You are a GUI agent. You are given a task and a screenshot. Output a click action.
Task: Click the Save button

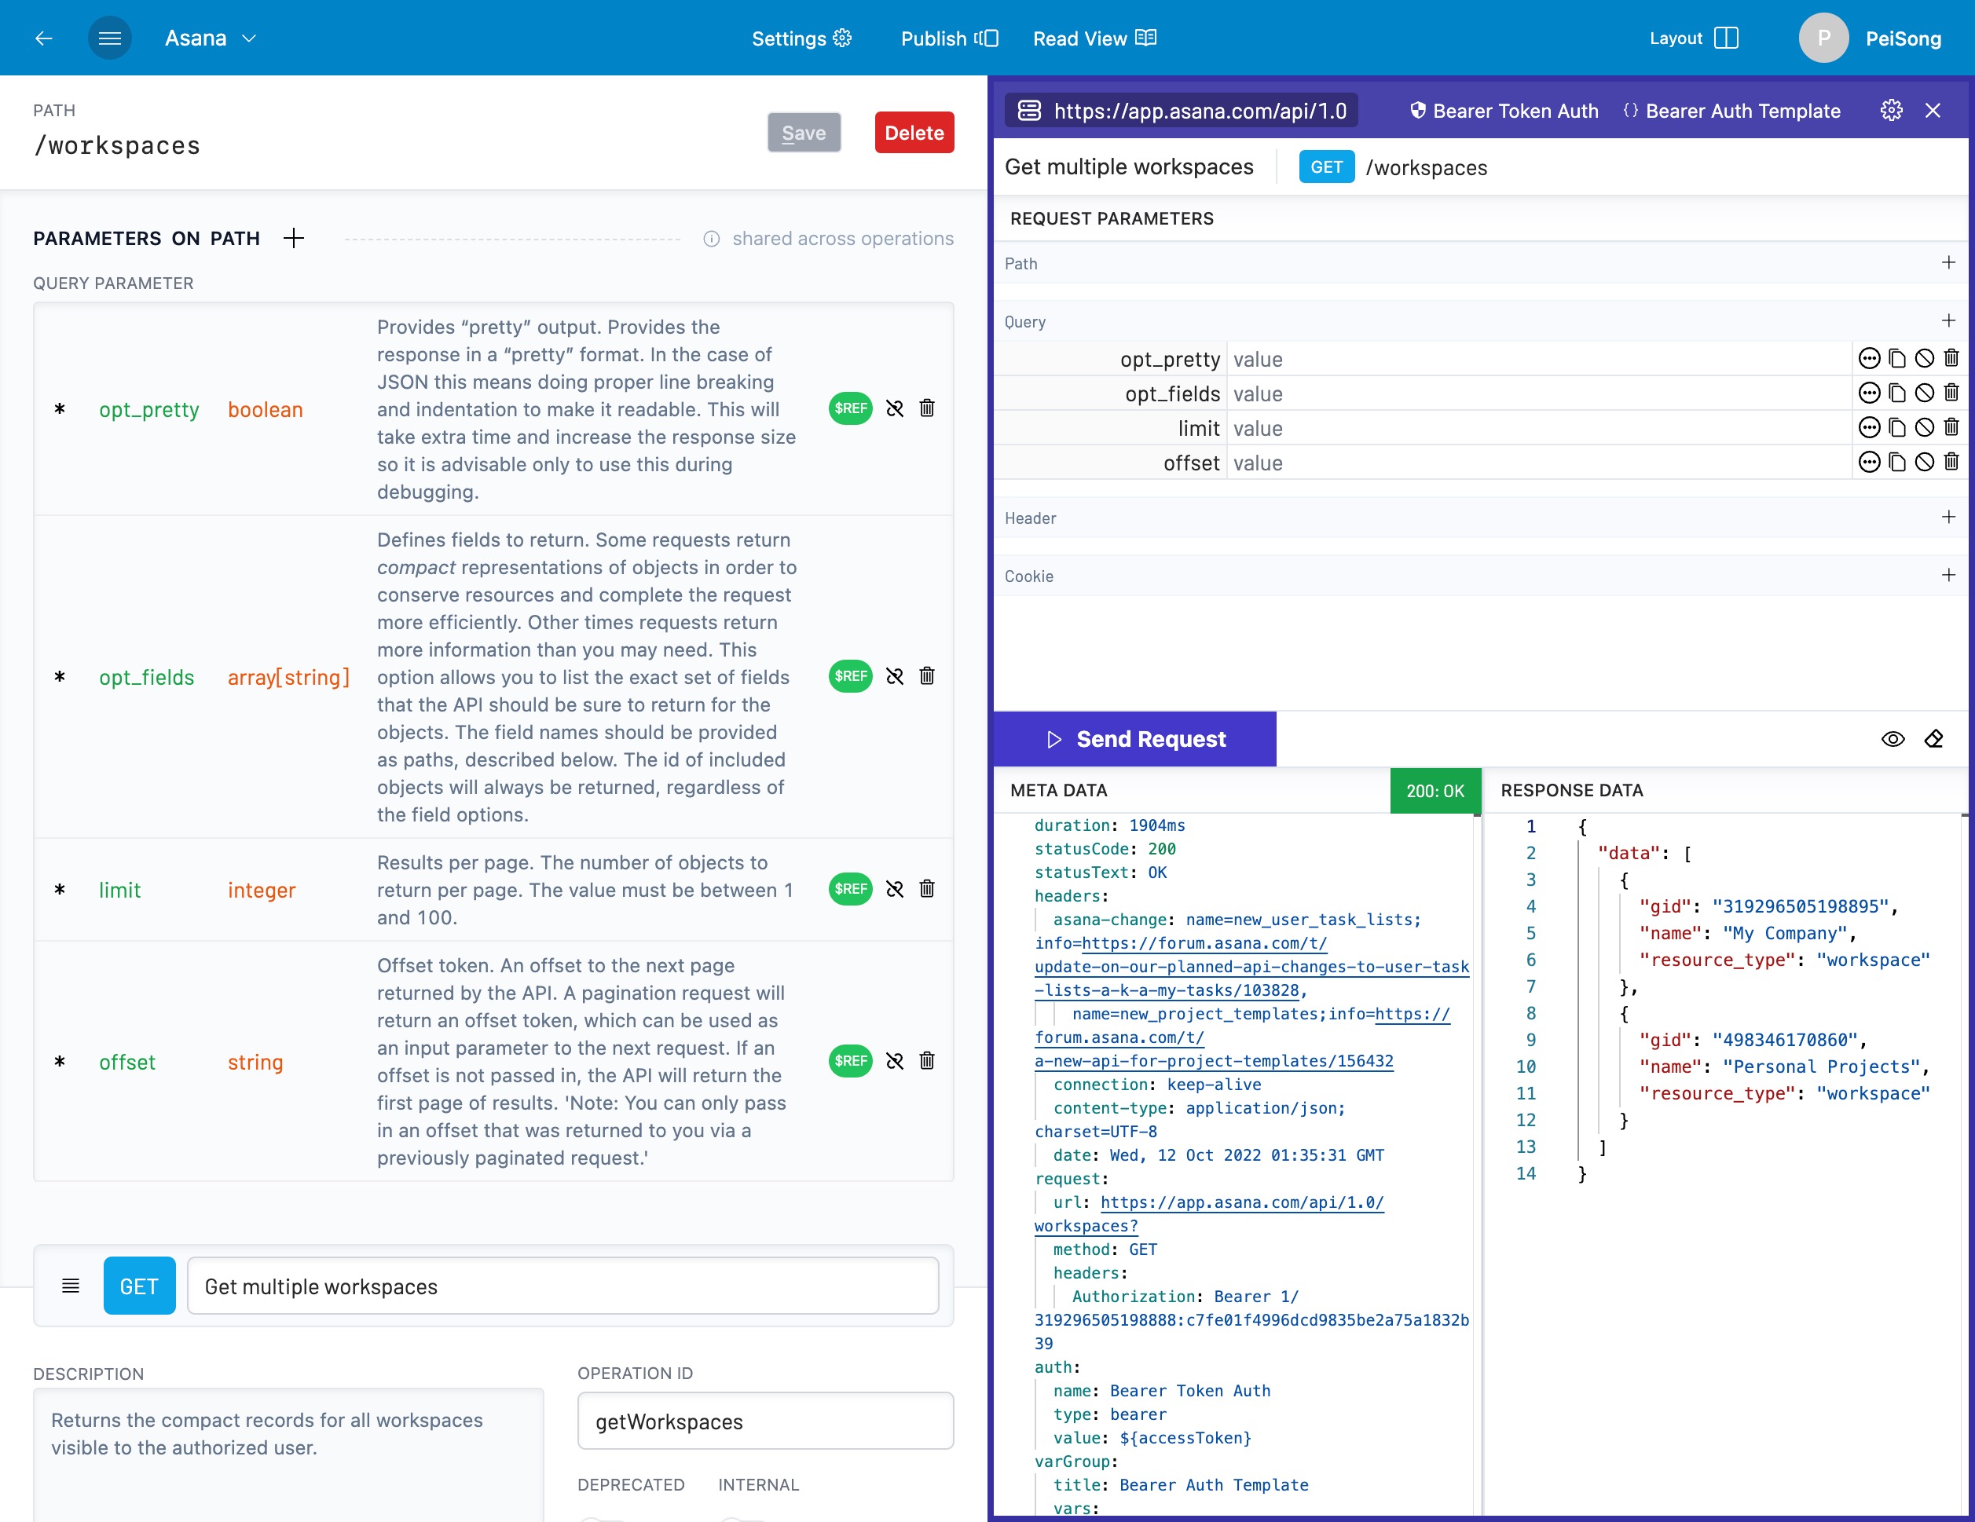click(804, 133)
